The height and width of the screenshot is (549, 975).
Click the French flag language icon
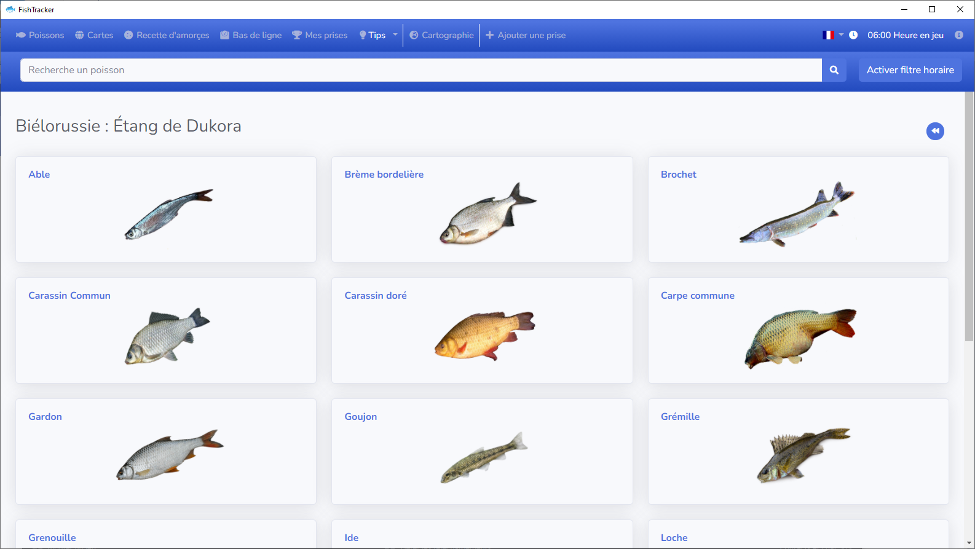829,35
